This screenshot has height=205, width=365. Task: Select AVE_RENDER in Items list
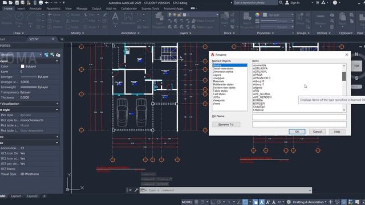coord(262,97)
